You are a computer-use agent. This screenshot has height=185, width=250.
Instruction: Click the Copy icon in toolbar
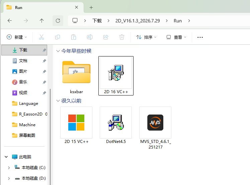[58, 37]
